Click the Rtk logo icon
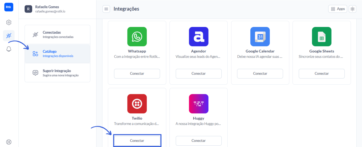The width and height of the screenshot is (362, 147). click(x=9, y=7)
